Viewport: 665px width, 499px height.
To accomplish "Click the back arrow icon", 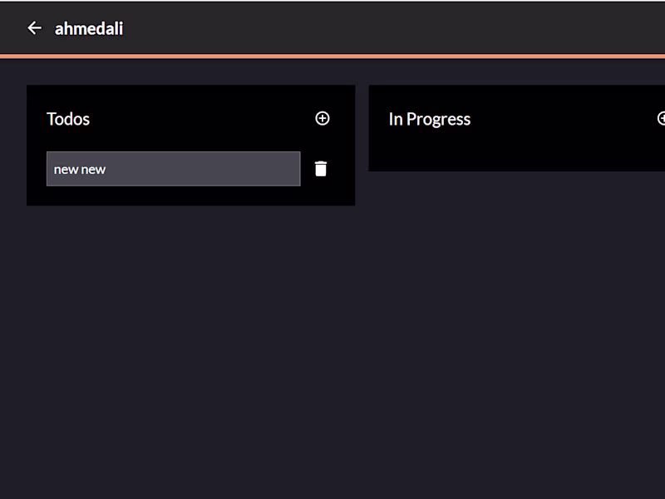I will tap(34, 28).
